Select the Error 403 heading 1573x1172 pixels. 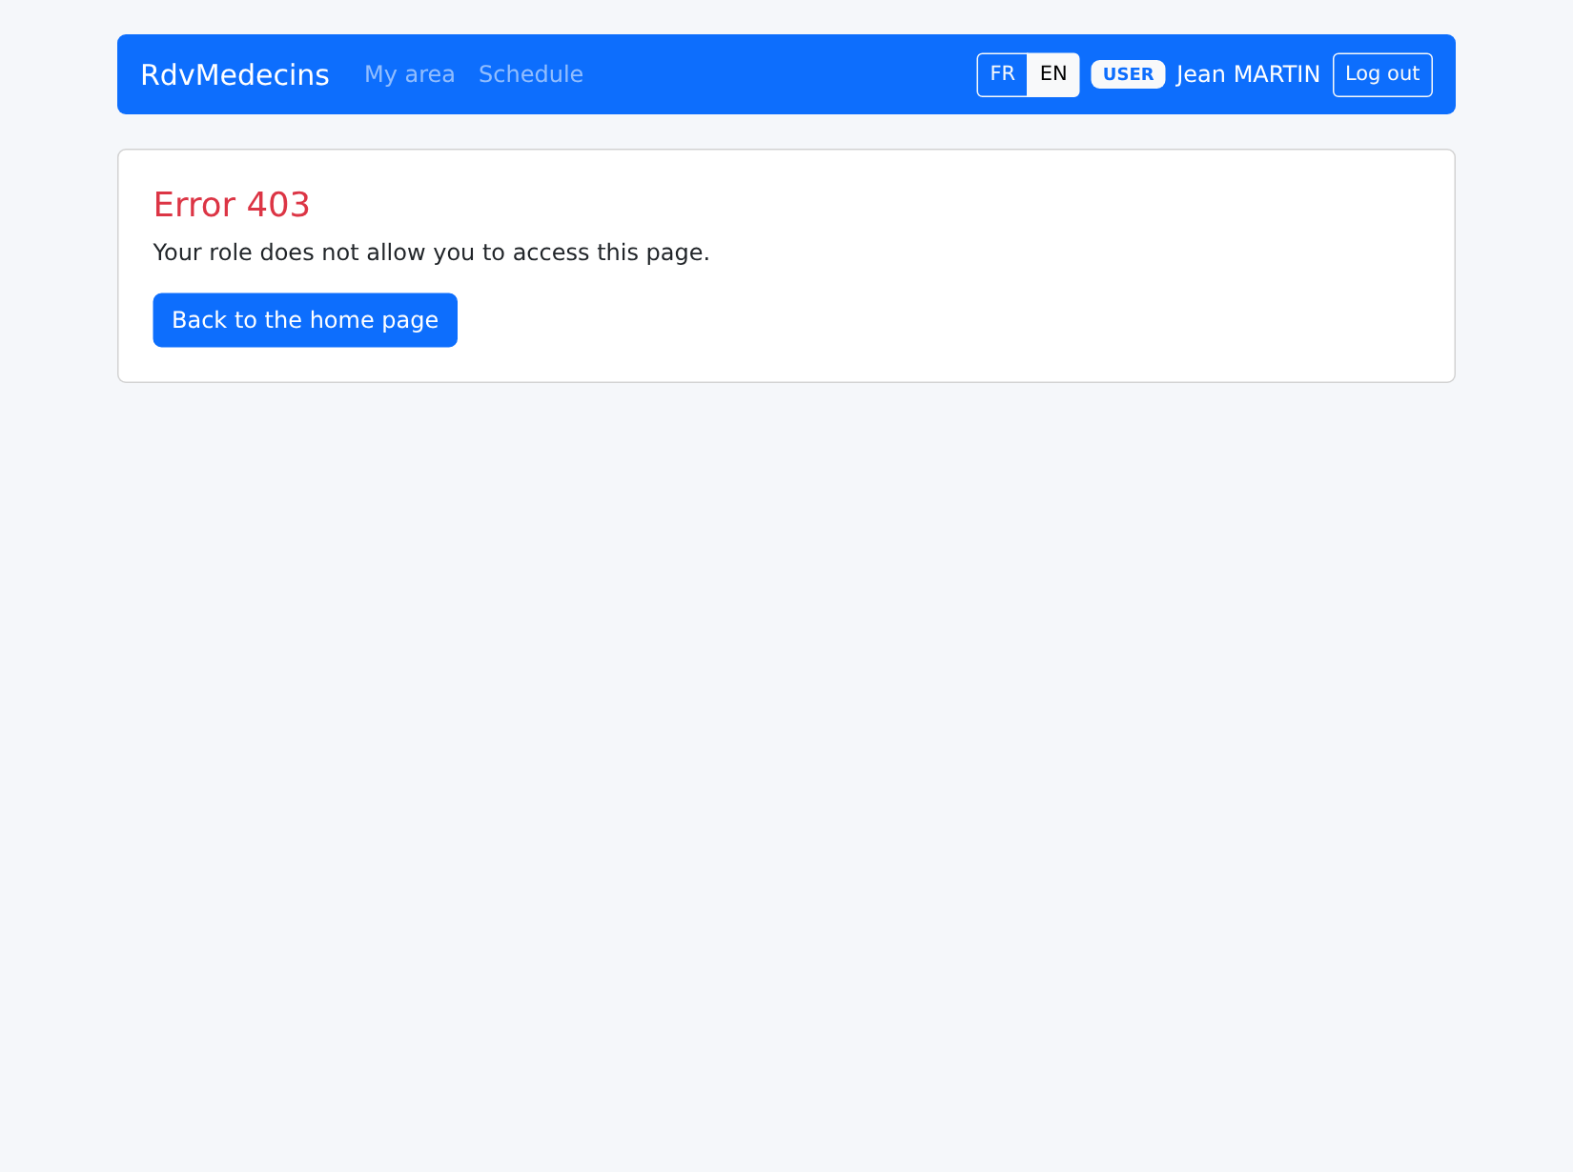coord(232,205)
